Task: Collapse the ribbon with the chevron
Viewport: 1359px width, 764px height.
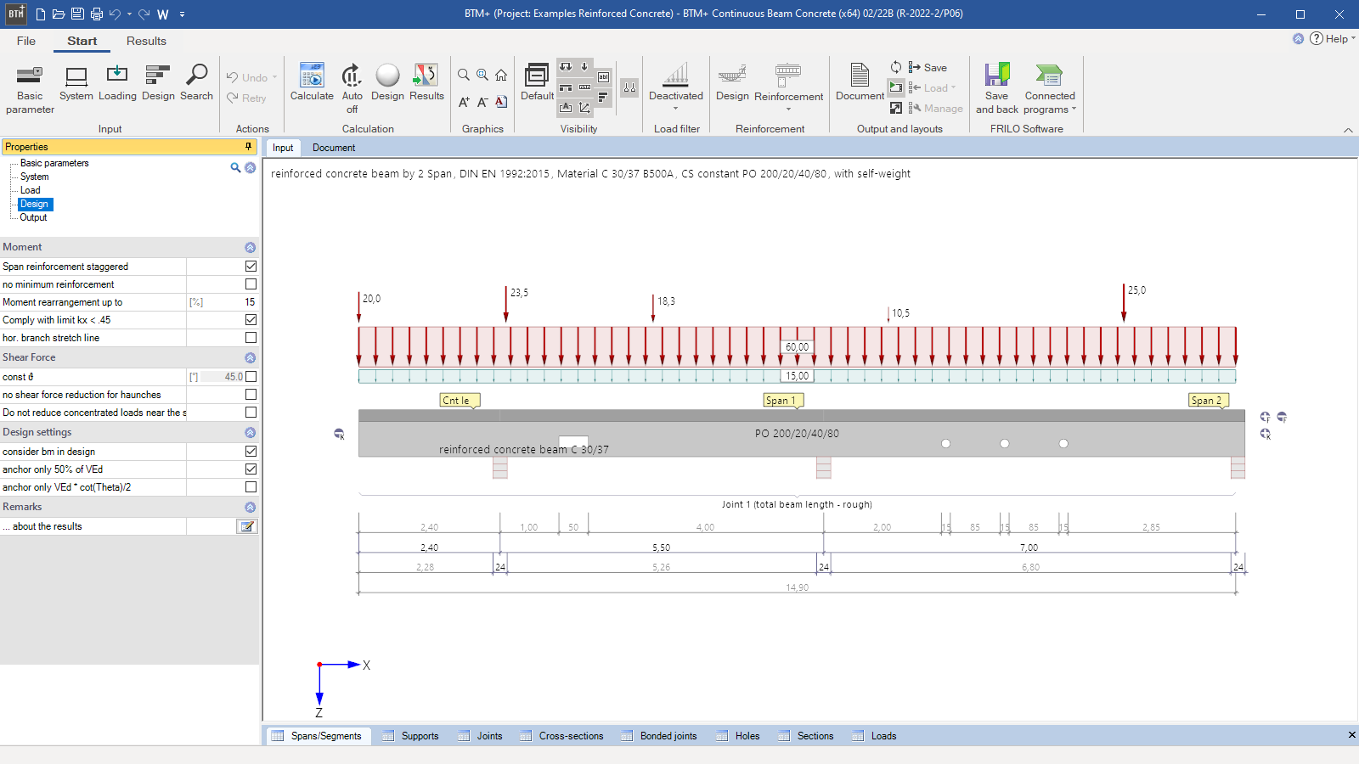Action: coord(1348,130)
